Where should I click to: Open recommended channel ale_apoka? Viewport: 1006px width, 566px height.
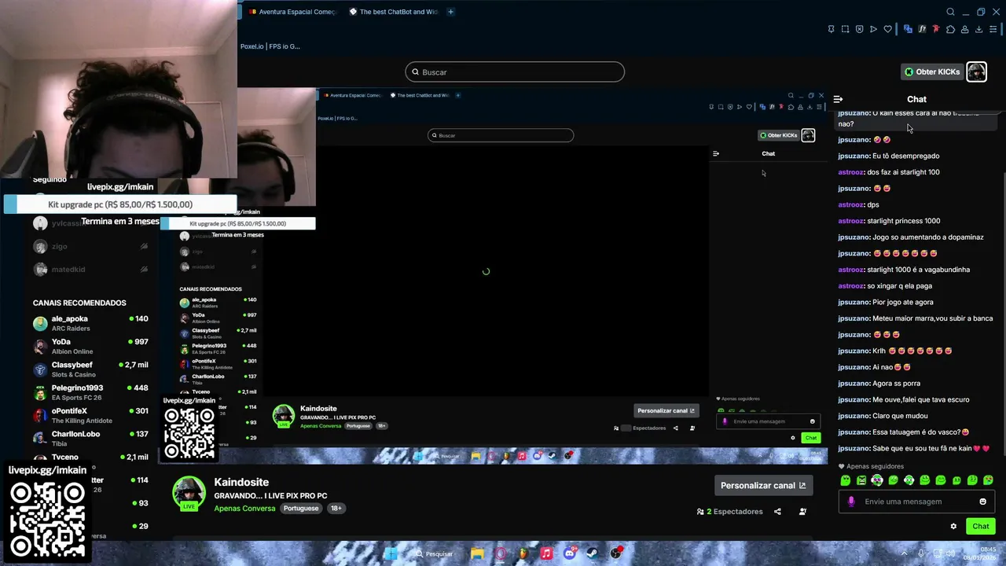90,323
